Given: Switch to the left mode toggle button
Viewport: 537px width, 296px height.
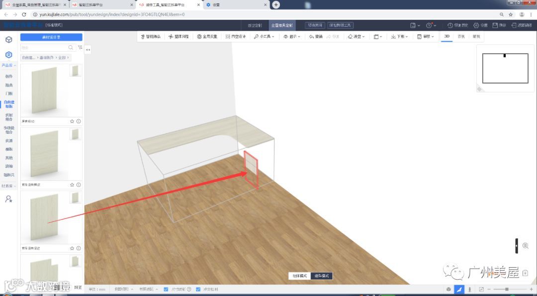Looking at the screenshot, I should click(x=300, y=276).
